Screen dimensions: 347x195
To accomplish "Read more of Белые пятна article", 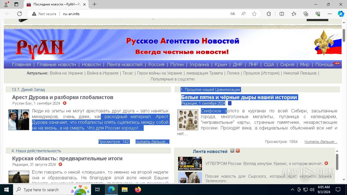I will click(321, 142).
